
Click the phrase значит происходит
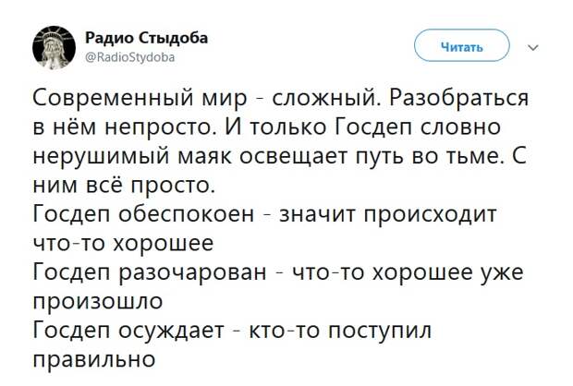click(x=388, y=214)
